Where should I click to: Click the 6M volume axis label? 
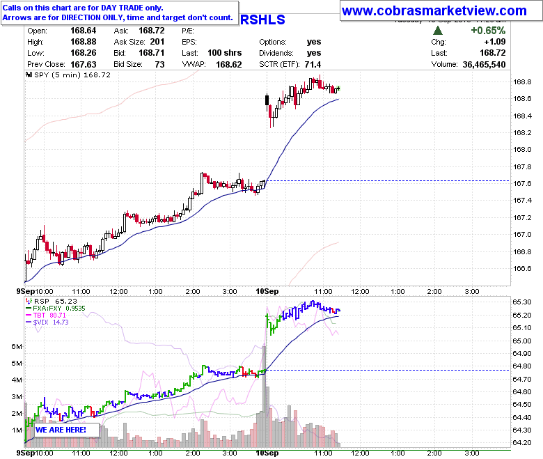coord(17,346)
